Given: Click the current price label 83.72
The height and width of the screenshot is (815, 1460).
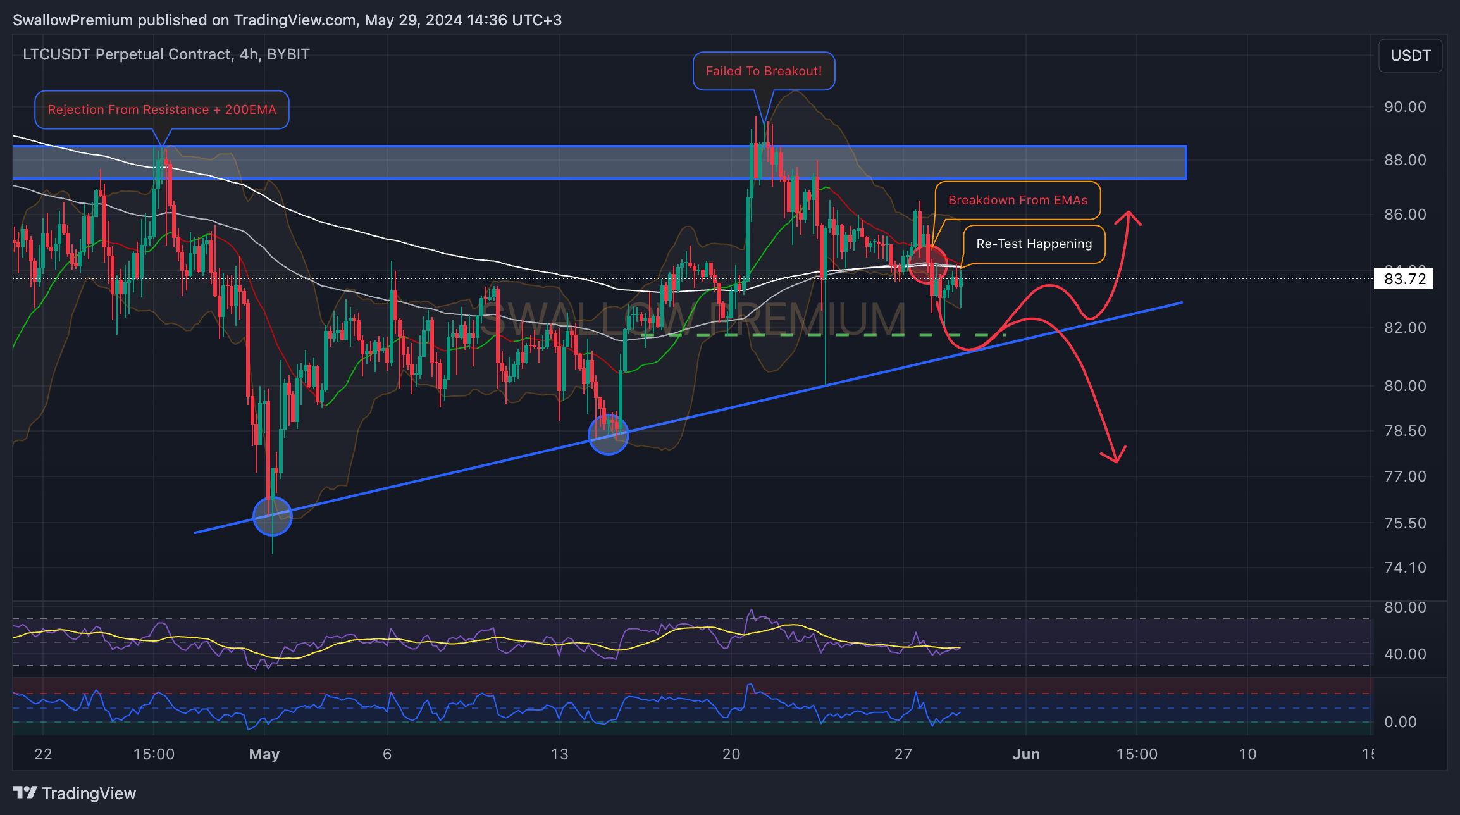Looking at the screenshot, I should click(x=1404, y=279).
